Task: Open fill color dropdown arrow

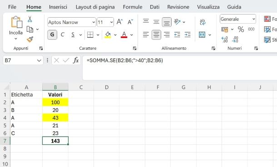Action: pyautogui.click(x=115, y=35)
